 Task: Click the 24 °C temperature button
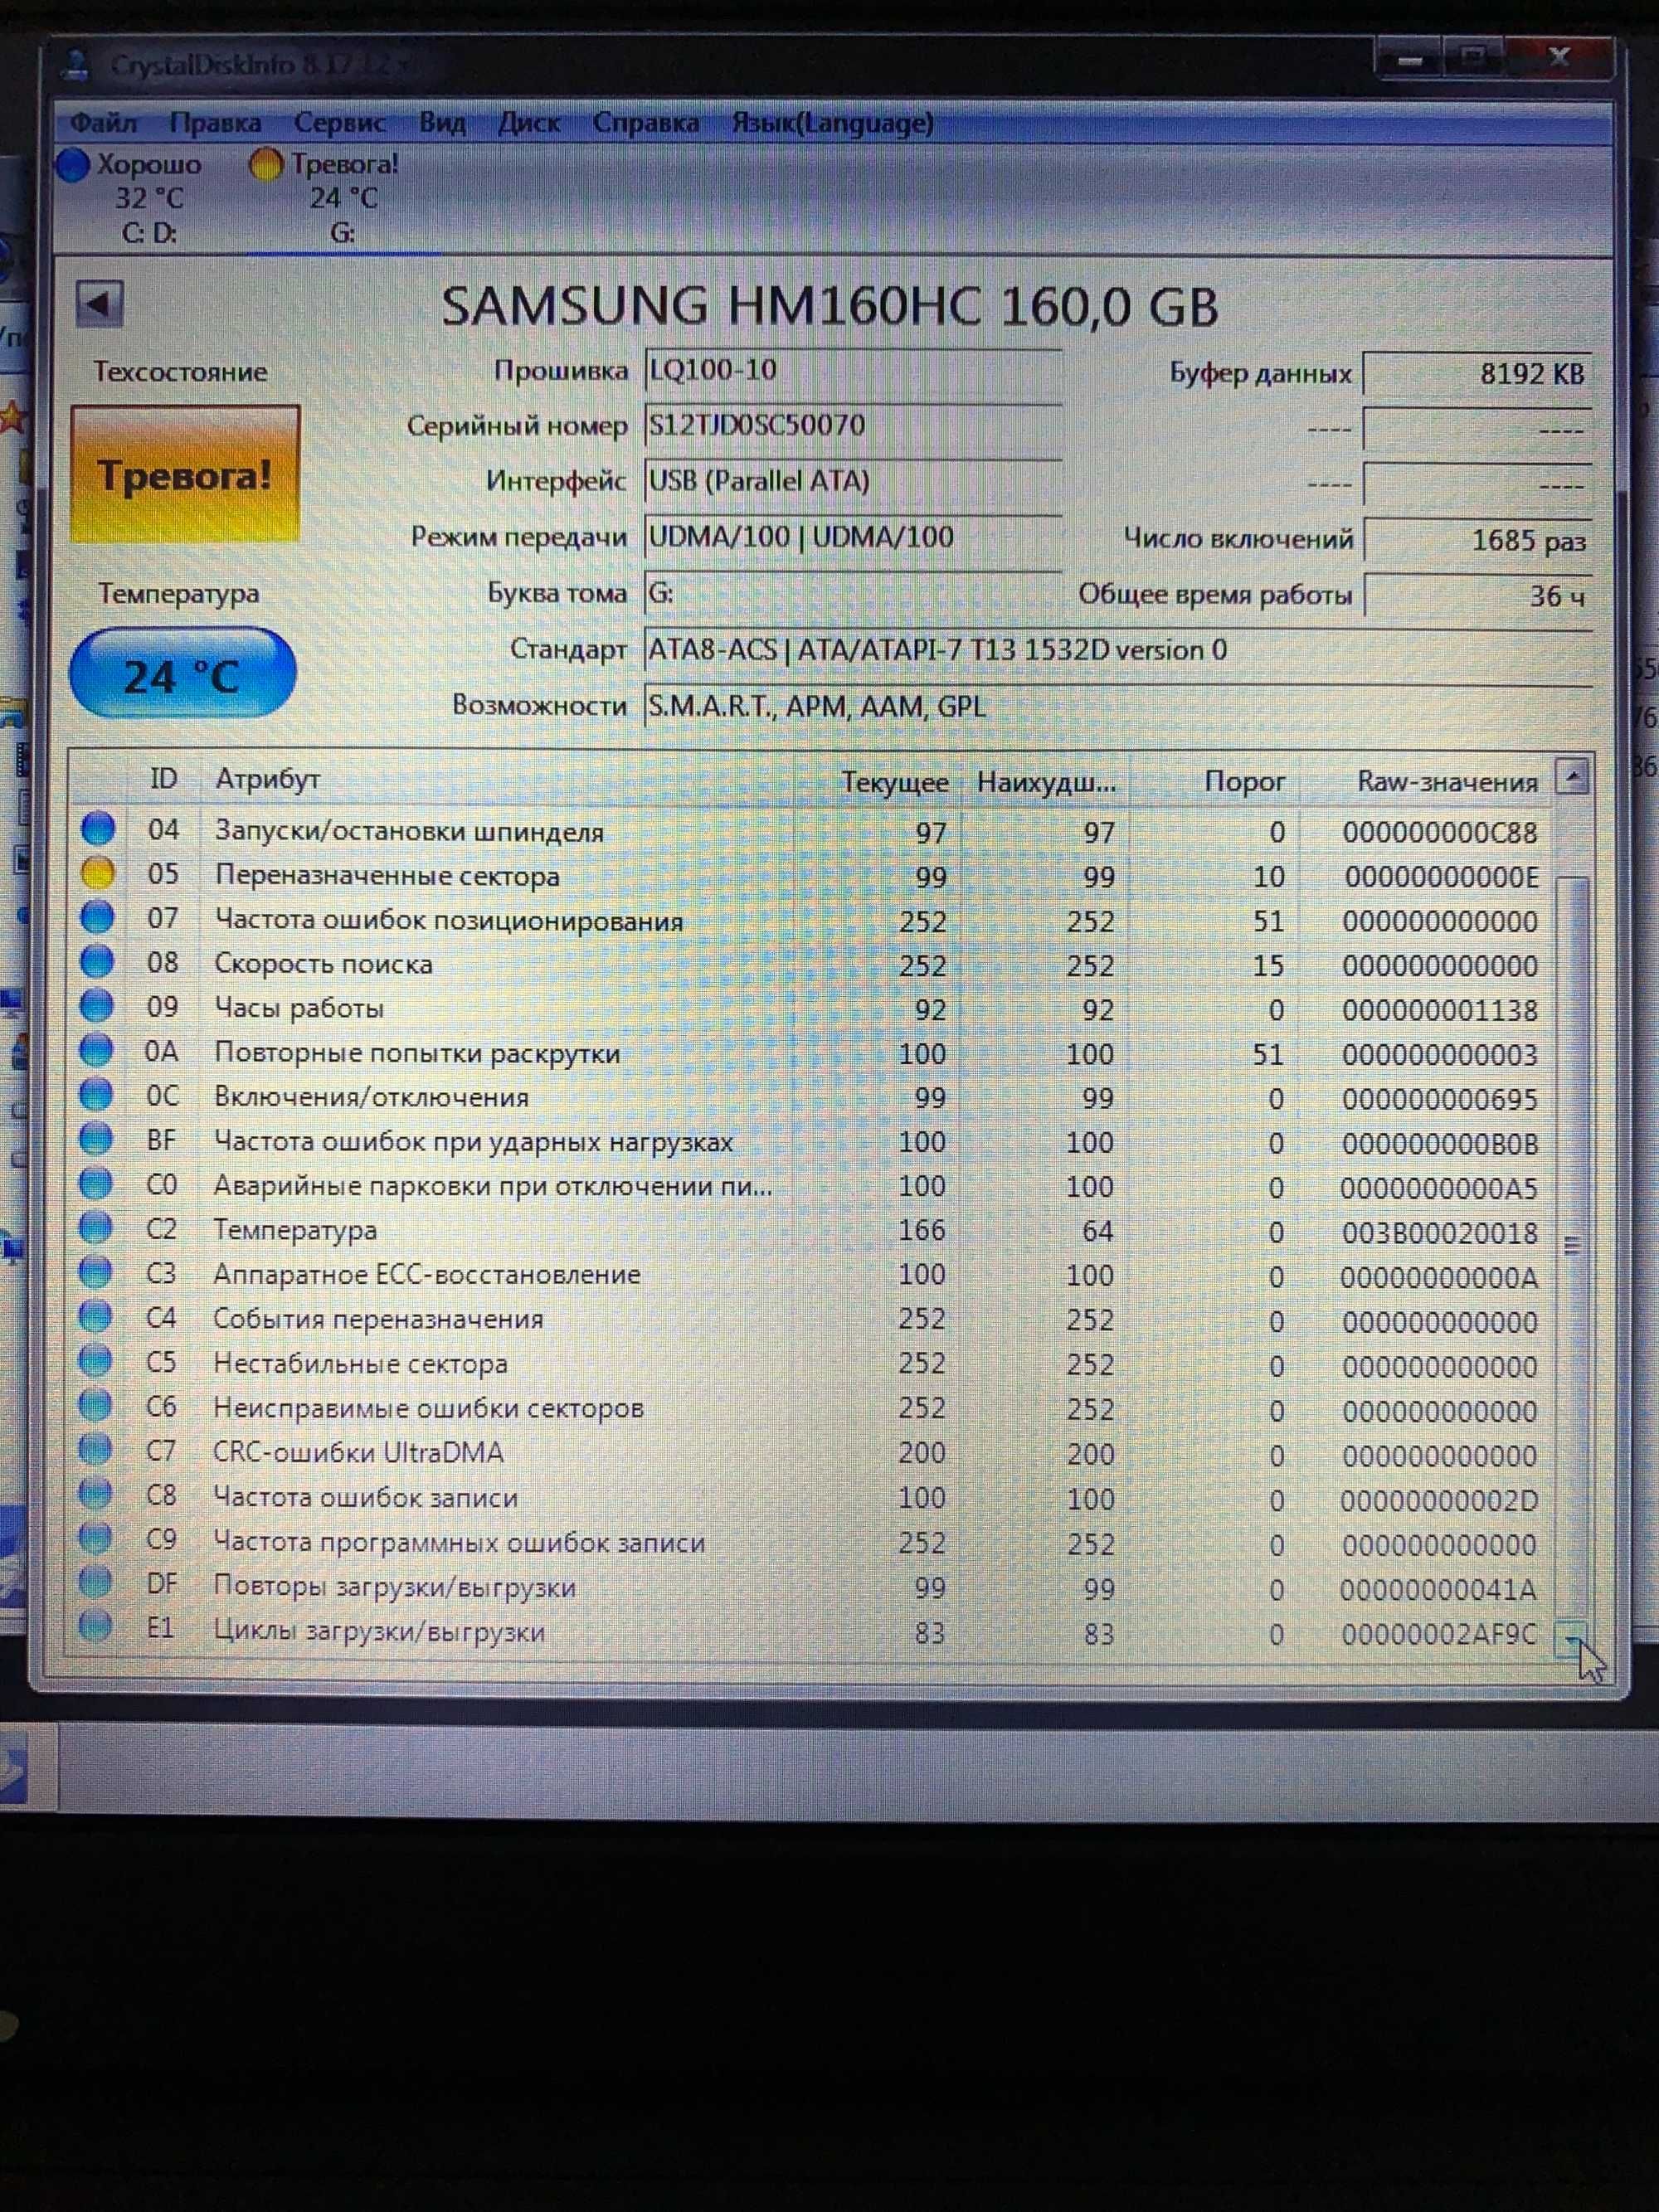coord(183,673)
